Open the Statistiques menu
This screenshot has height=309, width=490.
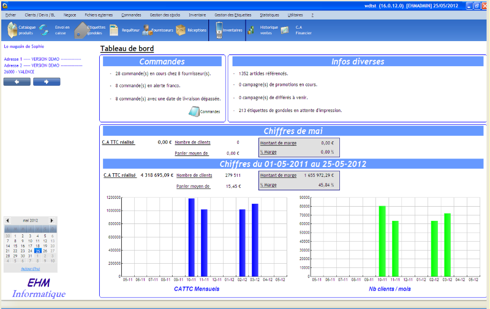point(269,13)
